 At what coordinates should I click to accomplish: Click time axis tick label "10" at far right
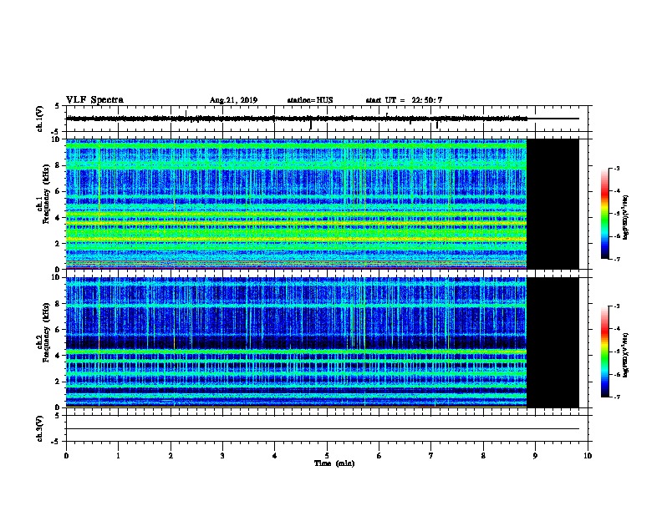pyautogui.click(x=588, y=456)
